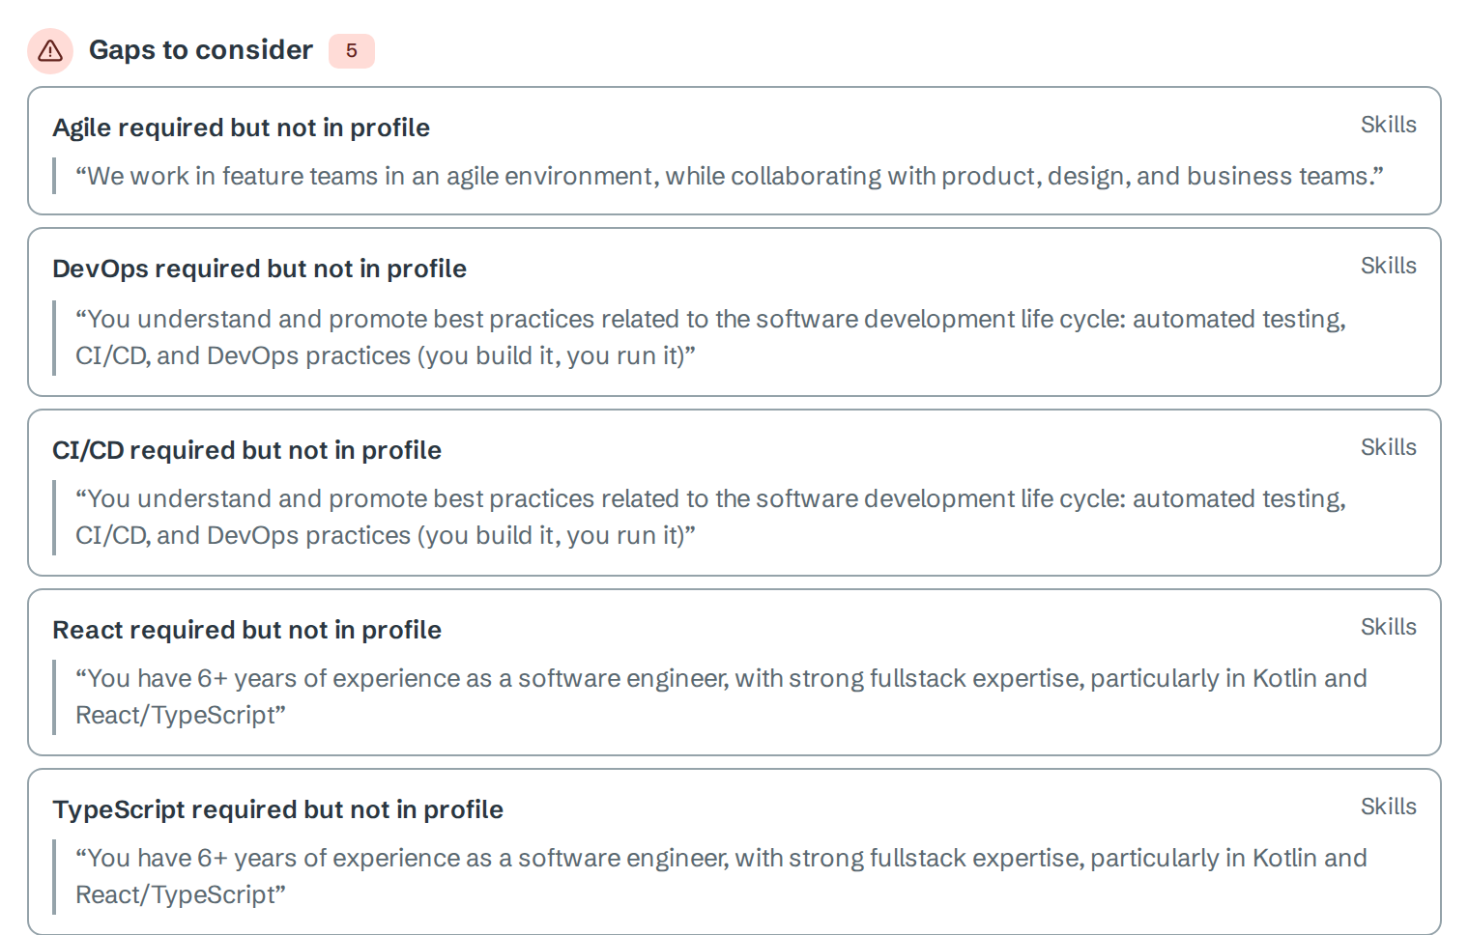Click the Gaps to consider heading
The image size is (1469, 935).
click(201, 50)
